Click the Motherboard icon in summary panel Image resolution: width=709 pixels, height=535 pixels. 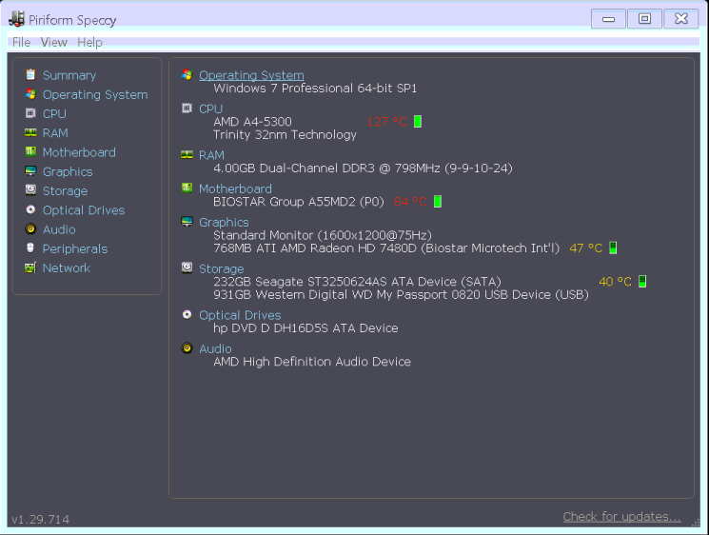click(187, 188)
